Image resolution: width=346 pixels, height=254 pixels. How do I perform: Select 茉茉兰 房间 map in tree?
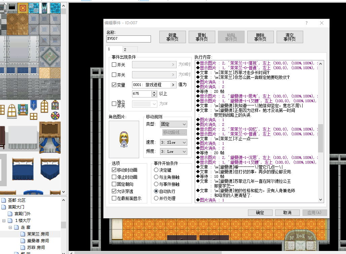tap(38, 234)
